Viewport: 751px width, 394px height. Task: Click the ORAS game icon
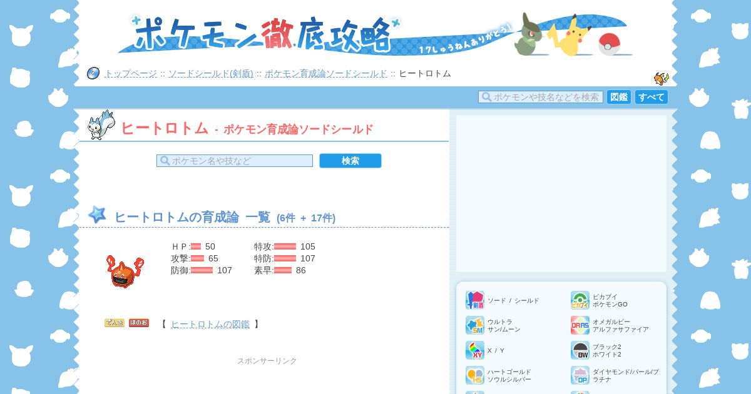(x=580, y=325)
